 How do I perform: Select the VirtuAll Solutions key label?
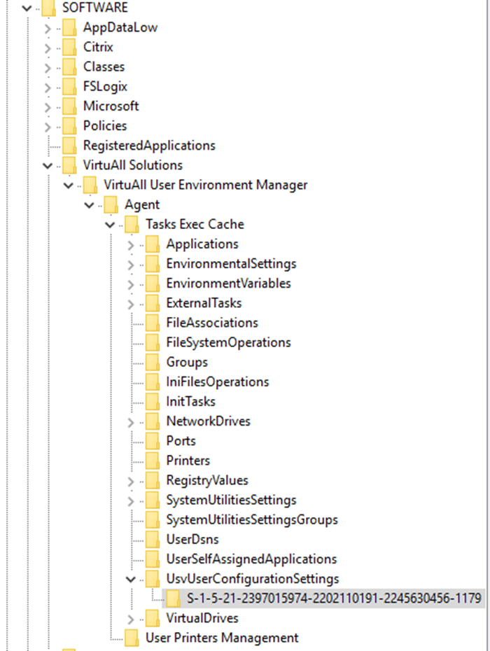click(x=133, y=165)
